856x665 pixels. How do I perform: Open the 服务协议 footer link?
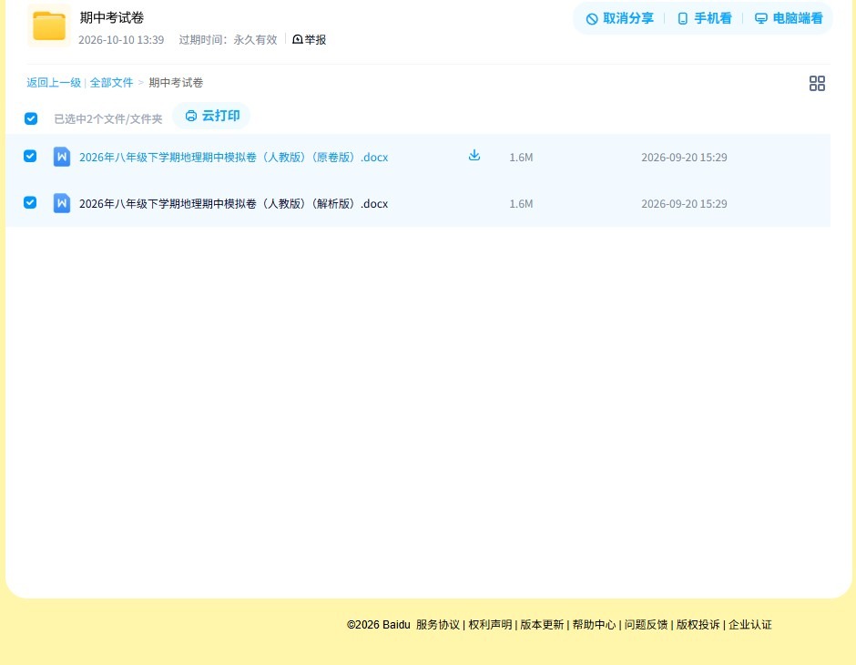tap(438, 625)
